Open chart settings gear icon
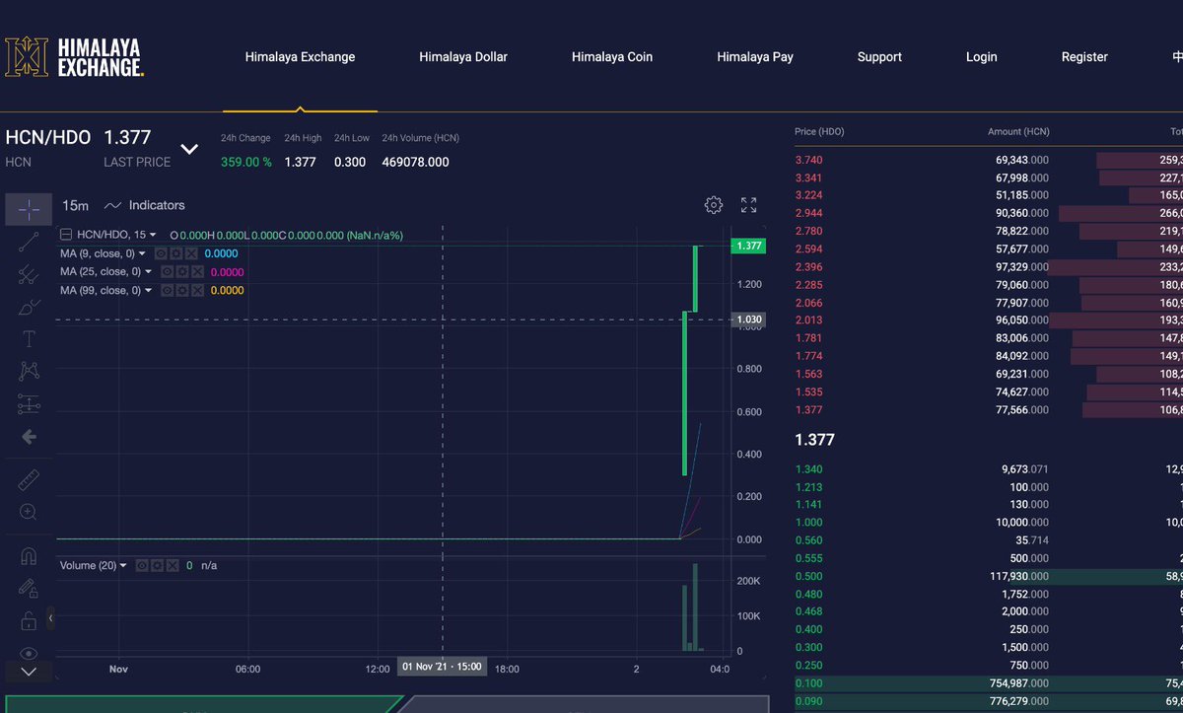1183x713 pixels. pyautogui.click(x=714, y=205)
